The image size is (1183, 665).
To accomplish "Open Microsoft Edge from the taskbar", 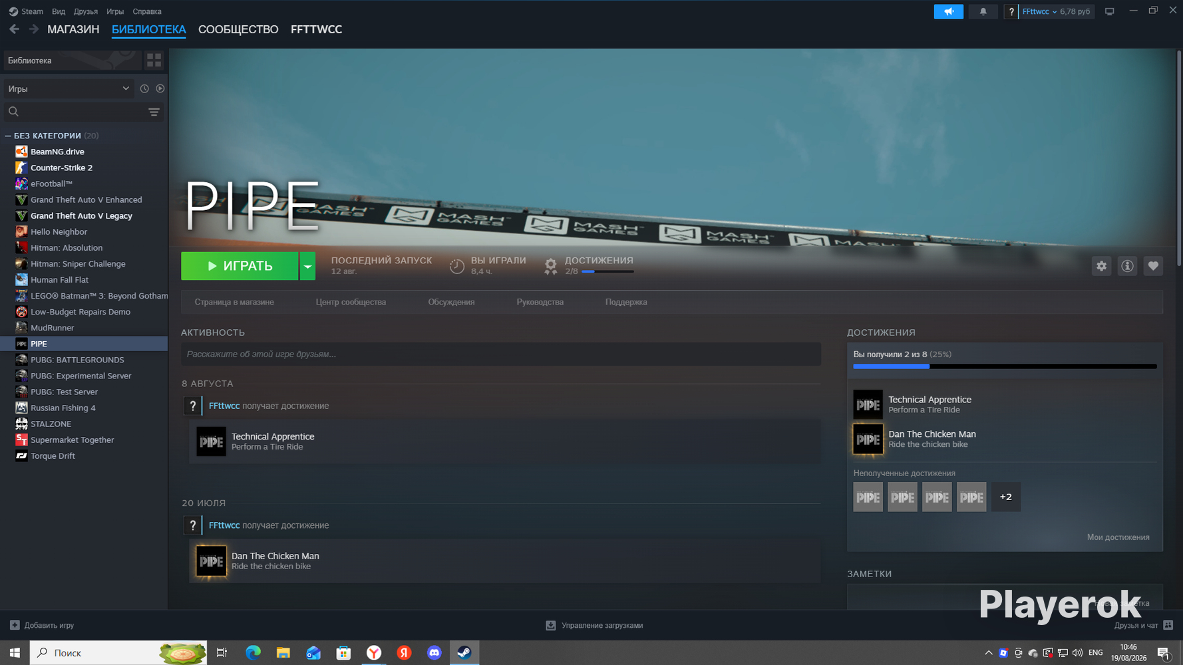I will (x=253, y=653).
